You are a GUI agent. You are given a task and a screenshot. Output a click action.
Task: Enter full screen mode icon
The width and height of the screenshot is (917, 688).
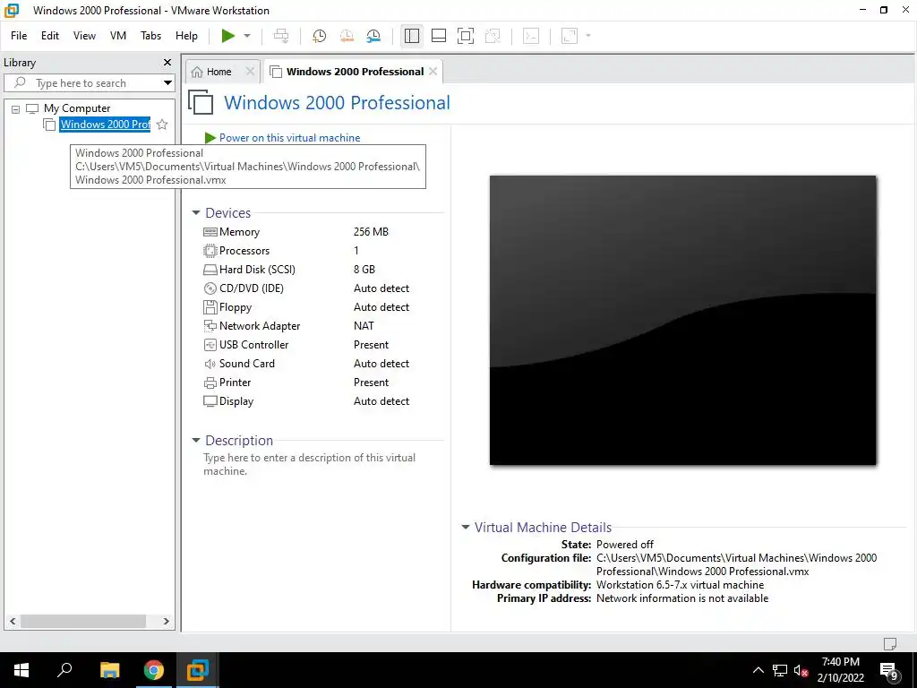click(x=466, y=36)
